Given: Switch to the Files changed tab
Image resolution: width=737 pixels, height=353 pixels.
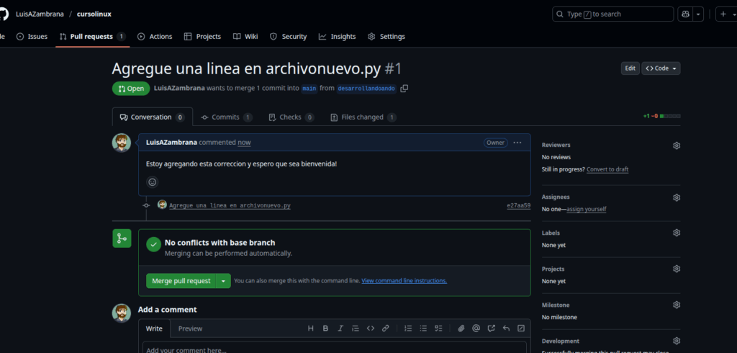Looking at the screenshot, I should [x=363, y=117].
